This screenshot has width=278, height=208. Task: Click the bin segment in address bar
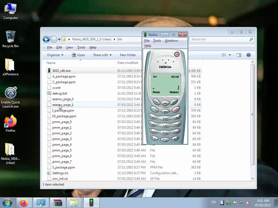(x=120, y=39)
